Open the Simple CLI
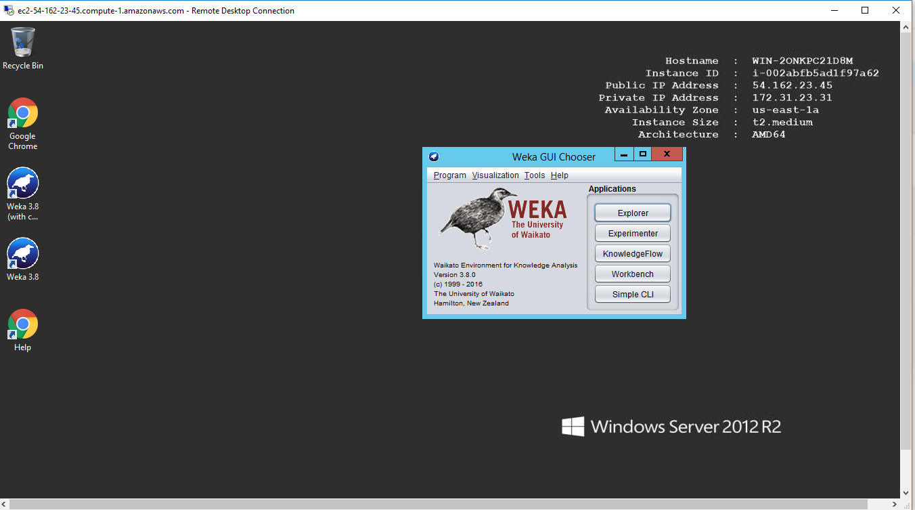 click(x=633, y=295)
